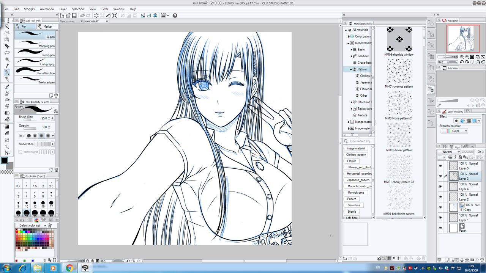Click the Redo arrow in toolbar
Screen dimensions: 486x273
(x=88, y=16)
